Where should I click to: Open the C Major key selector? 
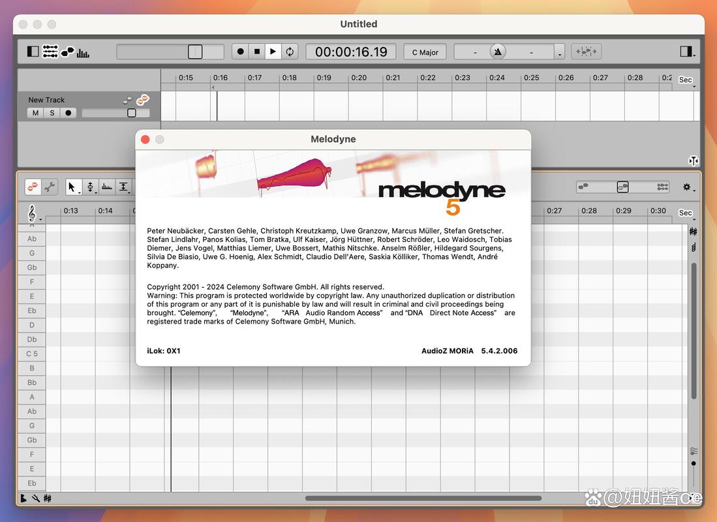pos(425,52)
